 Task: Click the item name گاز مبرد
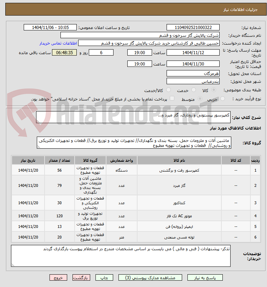(179, 185)
